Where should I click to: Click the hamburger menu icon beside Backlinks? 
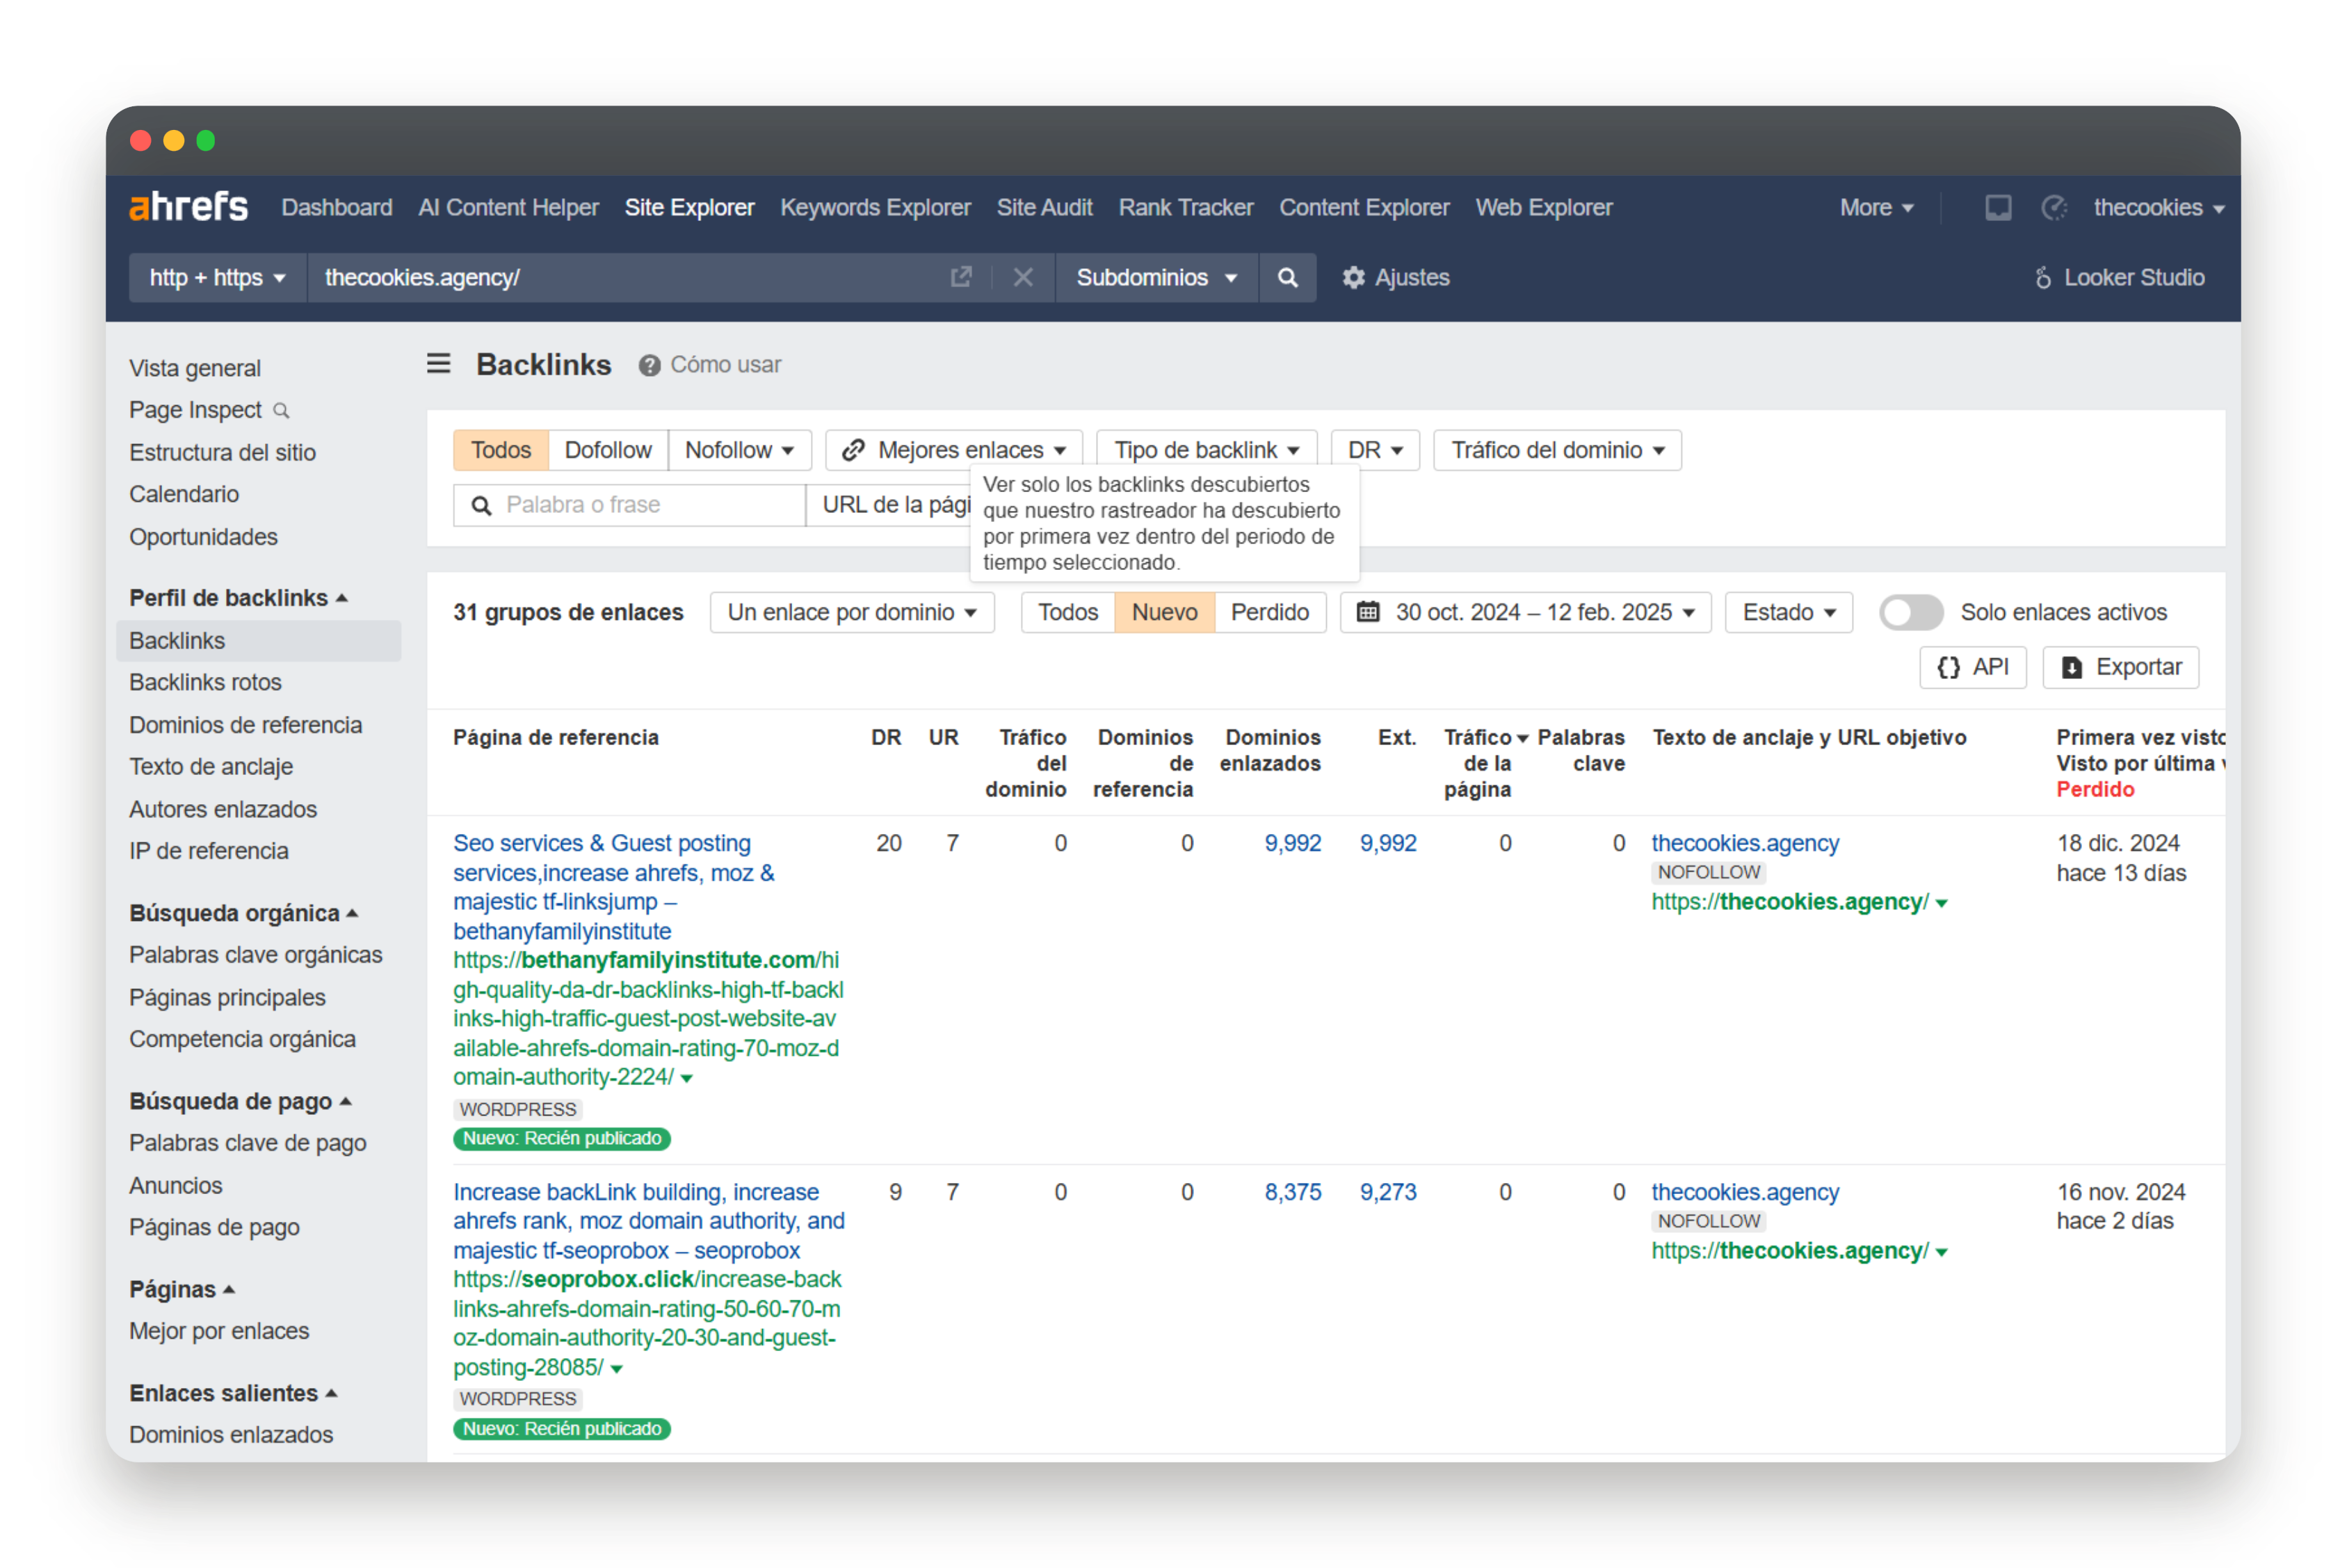(x=438, y=364)
